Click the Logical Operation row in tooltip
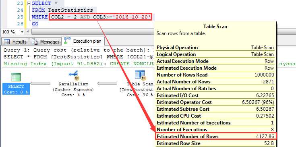The height and width of the screenshot is (147, 296). point(215,54)
